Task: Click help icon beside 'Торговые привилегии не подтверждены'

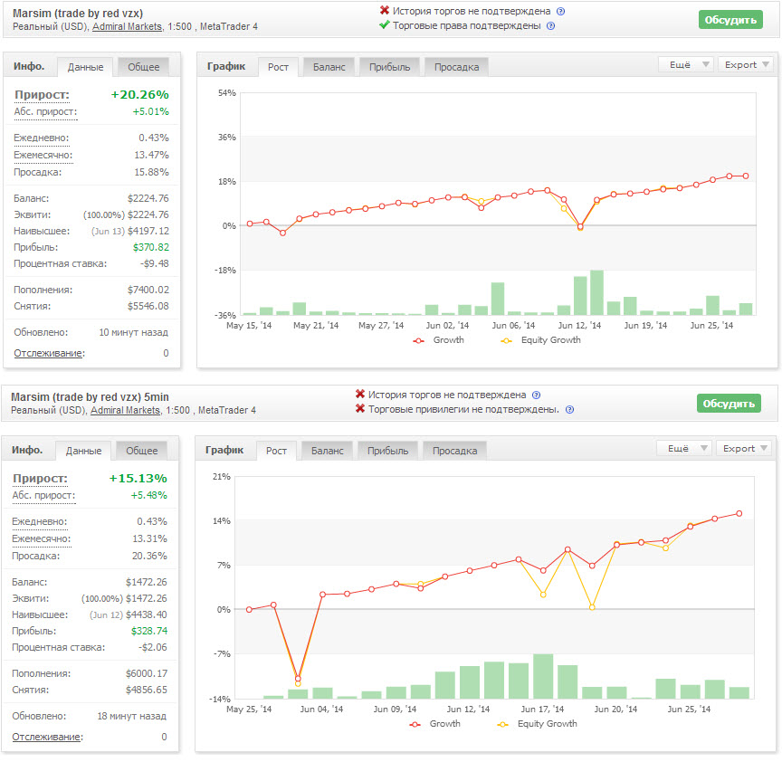Action: (x=569, y=409)
